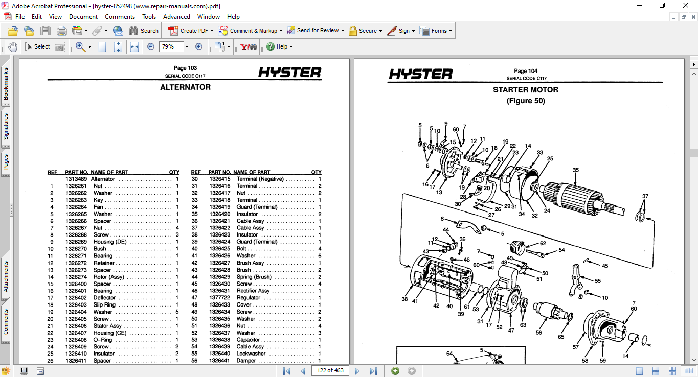Go to the last page
The height and width of the screenshot is (377, 698).
(x=373, y=371)
